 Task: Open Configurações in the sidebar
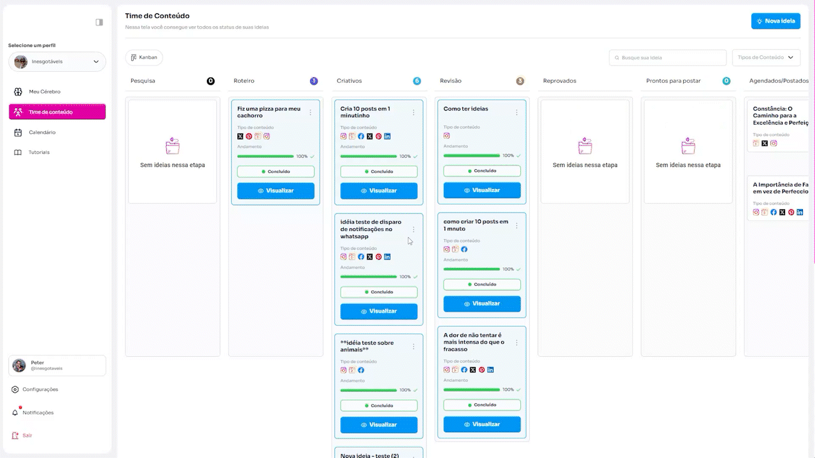(x=35, y=389)
